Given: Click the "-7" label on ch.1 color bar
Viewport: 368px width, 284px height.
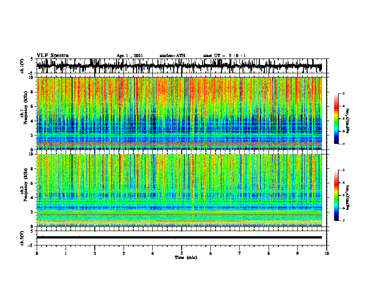Looking at the screenshot, I should (x=342, y=144).
